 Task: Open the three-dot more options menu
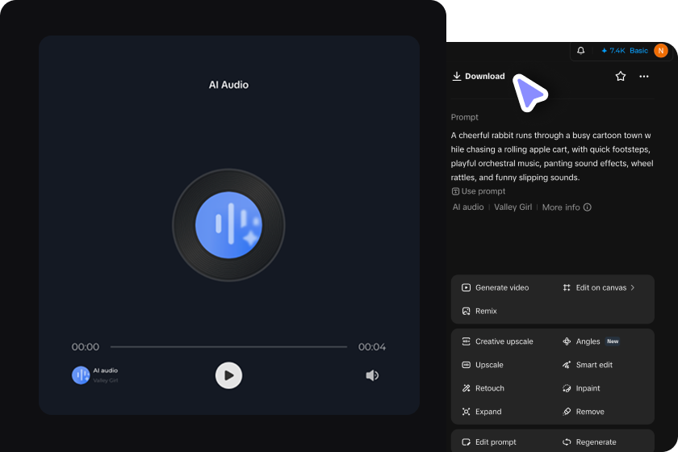tap(644, 76)
